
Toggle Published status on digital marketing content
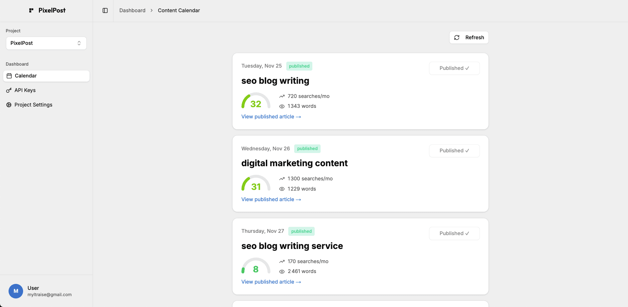[454, 151]
